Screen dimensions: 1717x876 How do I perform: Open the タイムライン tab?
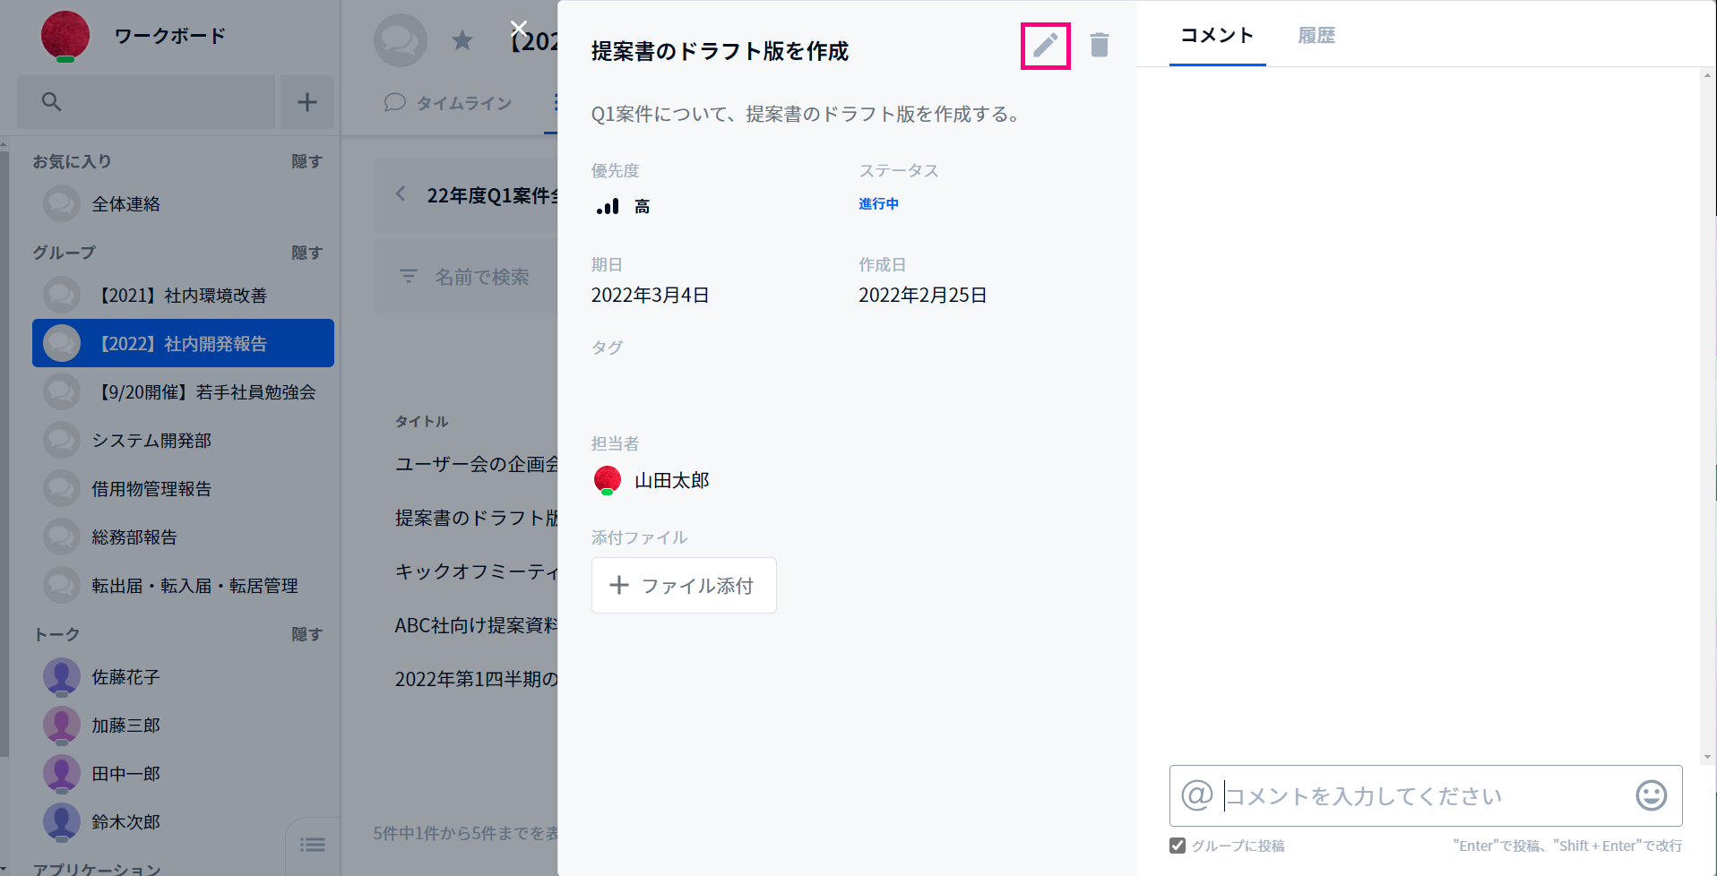pyautogui.click(x=448, y=103)
